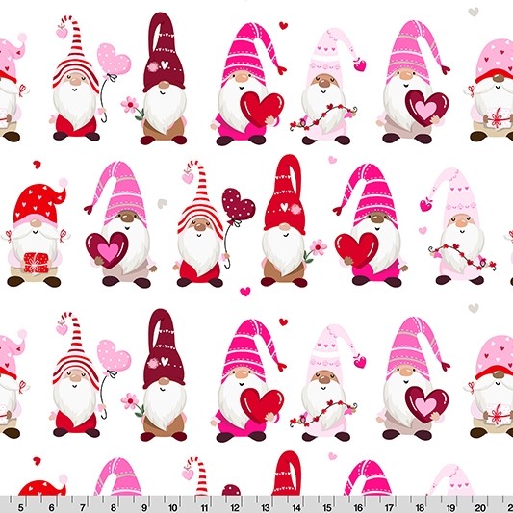Click the red polka-dot hat gnome holding a red gift

click(35, 234)
